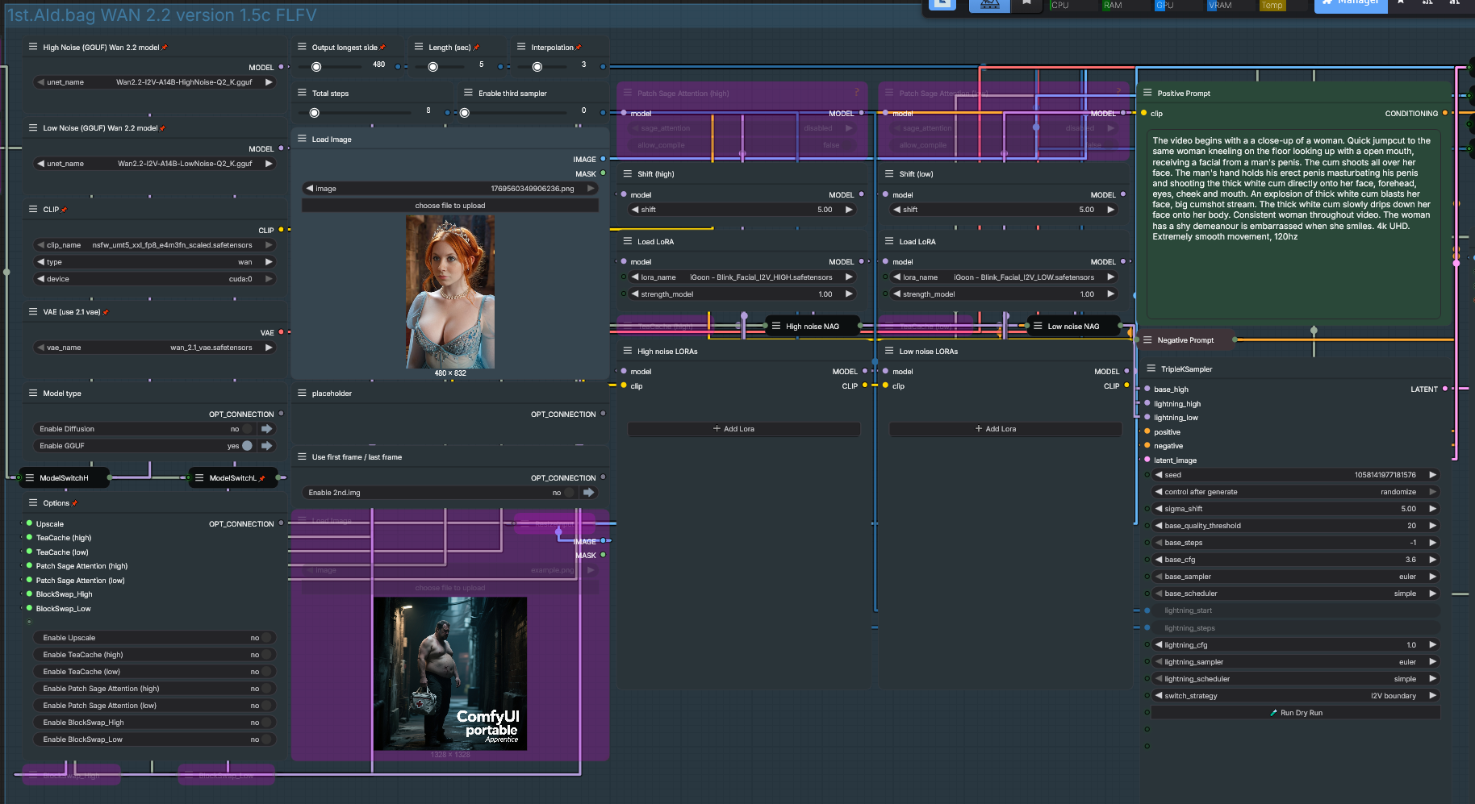The height and width of the screenshot is (804, 1475).
Task: Click the Temp monitor indicator in top bar
Action: point(1272,6)
